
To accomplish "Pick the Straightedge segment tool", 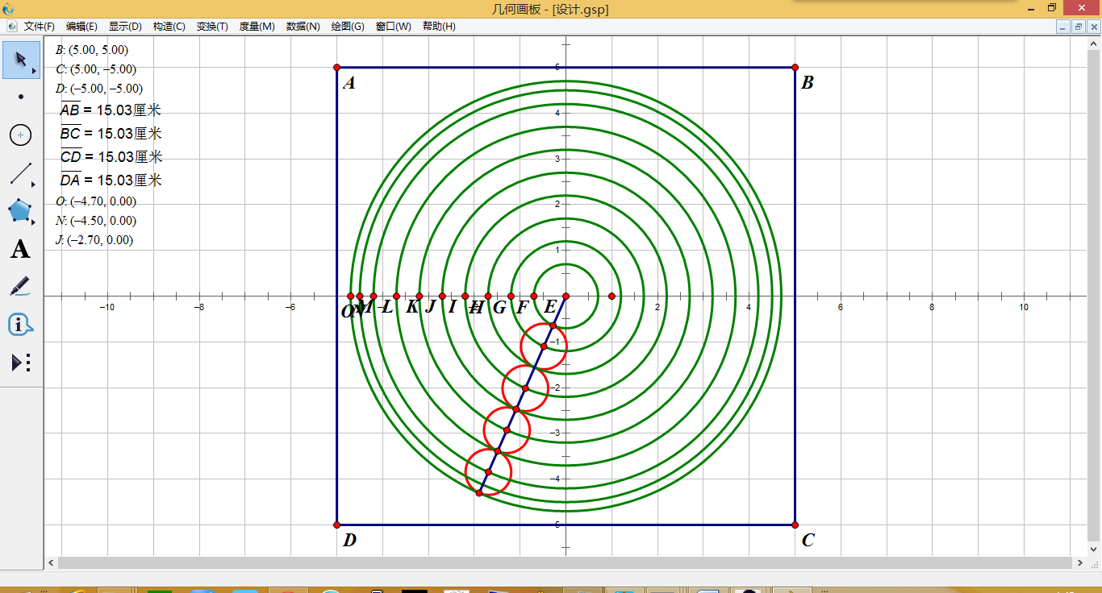I will 21,173.
